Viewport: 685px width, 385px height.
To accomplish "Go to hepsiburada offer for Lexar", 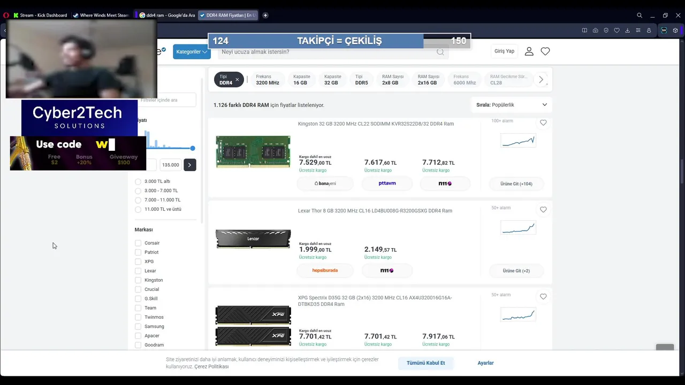I will coord(325,271).
